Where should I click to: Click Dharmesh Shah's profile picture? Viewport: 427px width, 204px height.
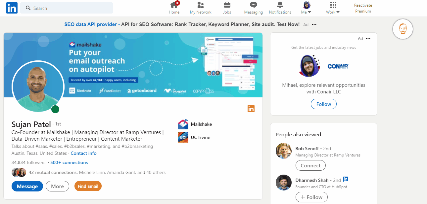(284, 183)
